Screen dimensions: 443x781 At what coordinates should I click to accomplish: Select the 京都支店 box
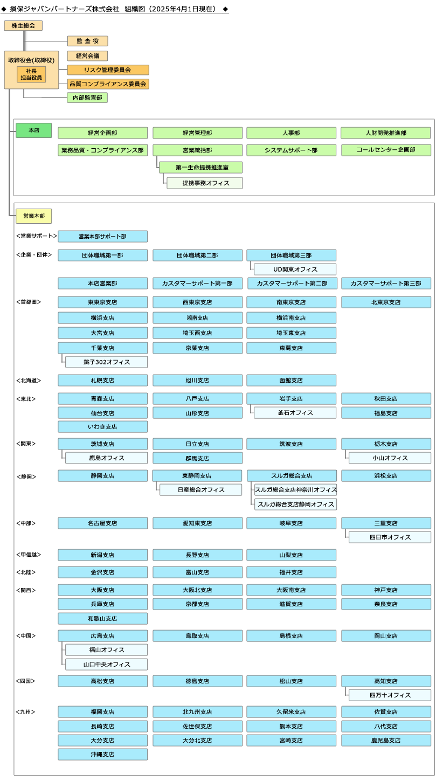click(197, 604)
